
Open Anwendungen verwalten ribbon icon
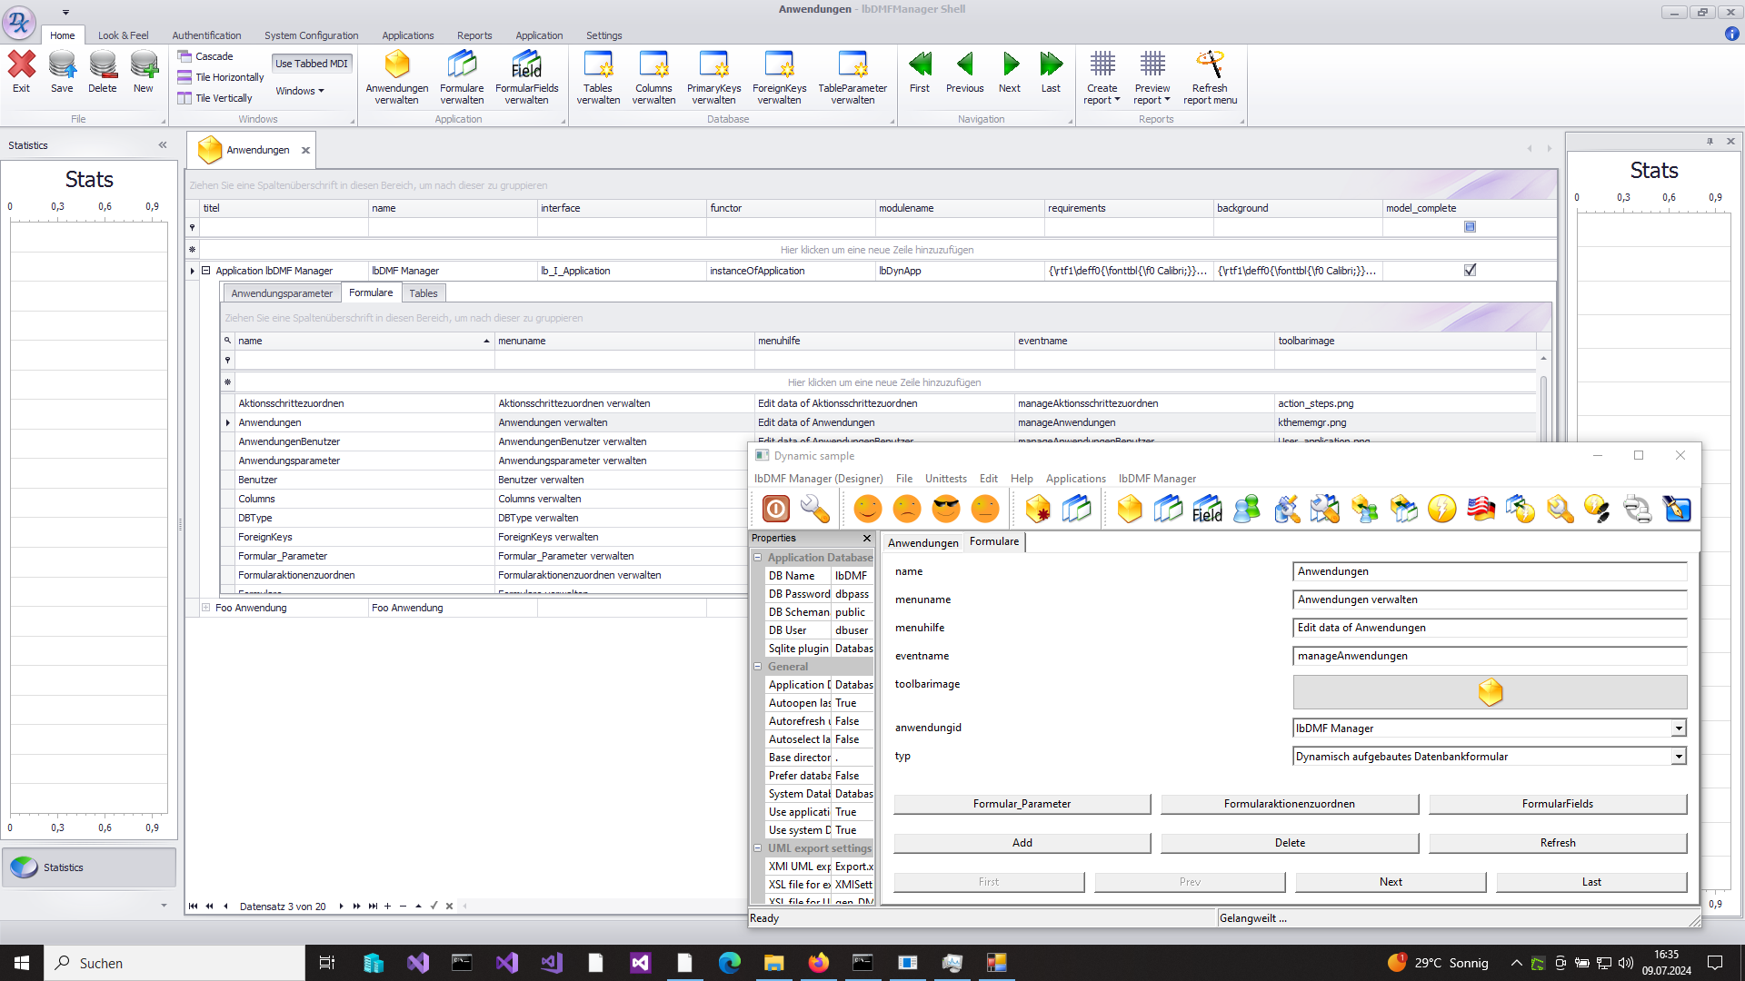coord(397,65)
